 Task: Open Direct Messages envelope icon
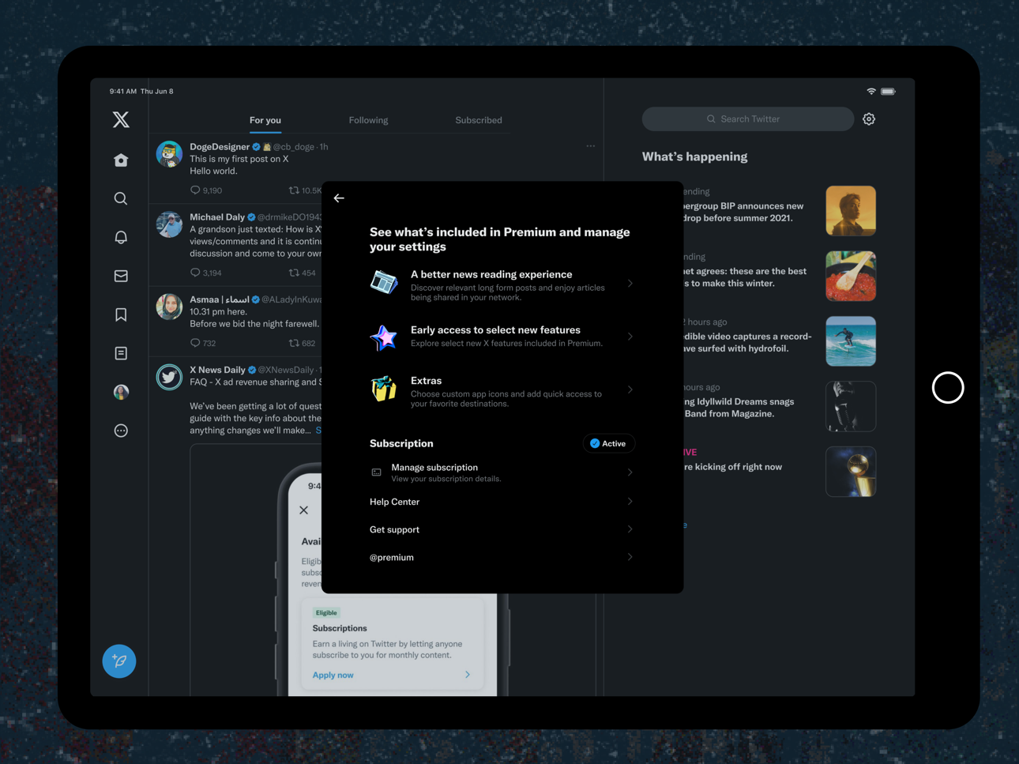[x=121, y=276]
